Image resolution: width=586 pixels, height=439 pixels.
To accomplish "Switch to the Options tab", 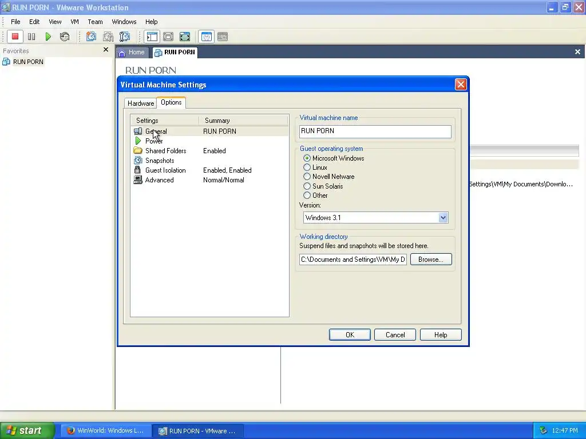I will (x=171, y=102).
